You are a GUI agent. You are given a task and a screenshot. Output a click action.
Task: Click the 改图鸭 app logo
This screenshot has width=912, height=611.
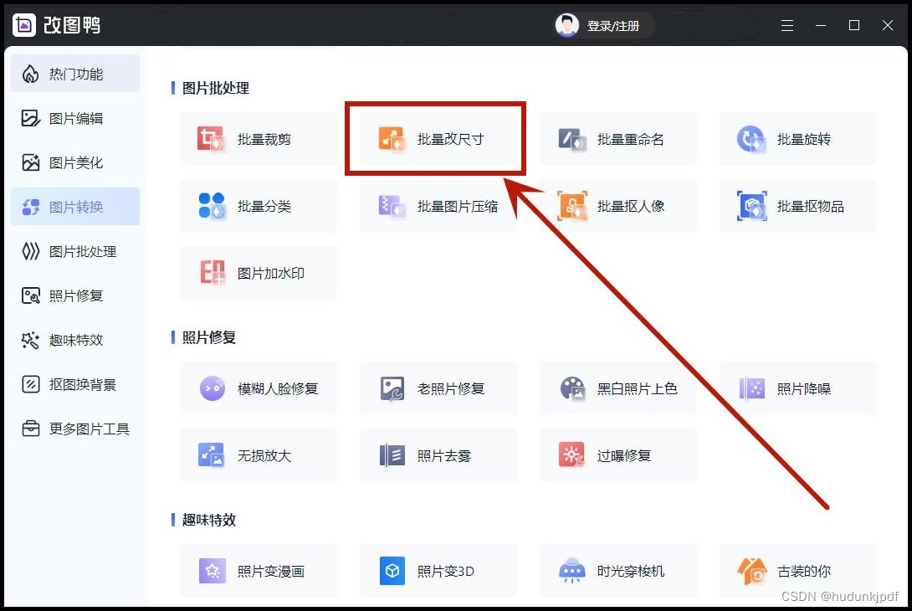(24, 26)
